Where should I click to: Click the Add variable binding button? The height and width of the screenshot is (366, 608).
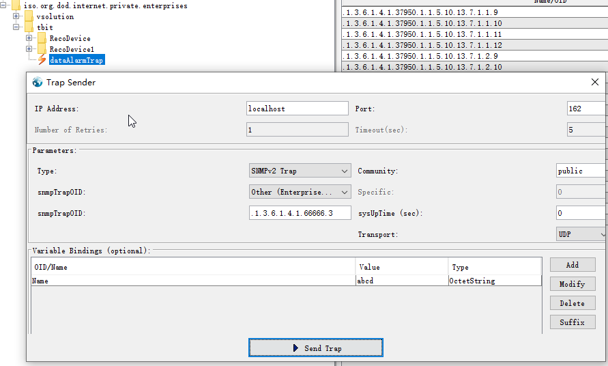[573, 265]
